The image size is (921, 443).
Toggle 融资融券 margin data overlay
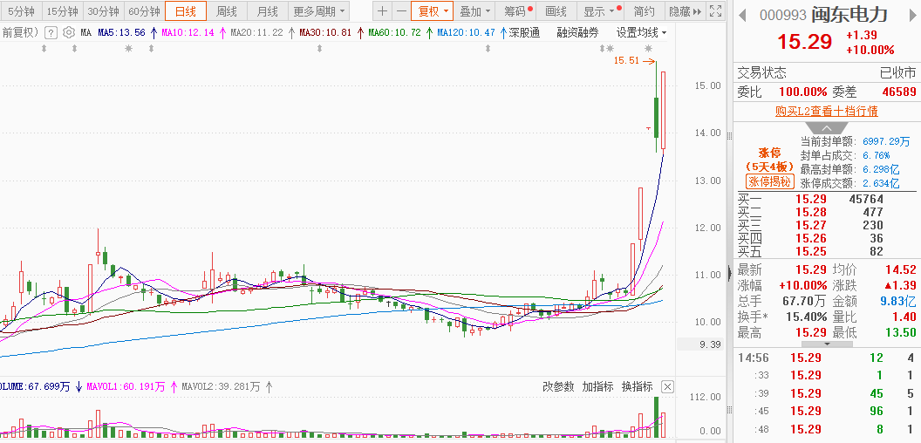tap(578, 33)
